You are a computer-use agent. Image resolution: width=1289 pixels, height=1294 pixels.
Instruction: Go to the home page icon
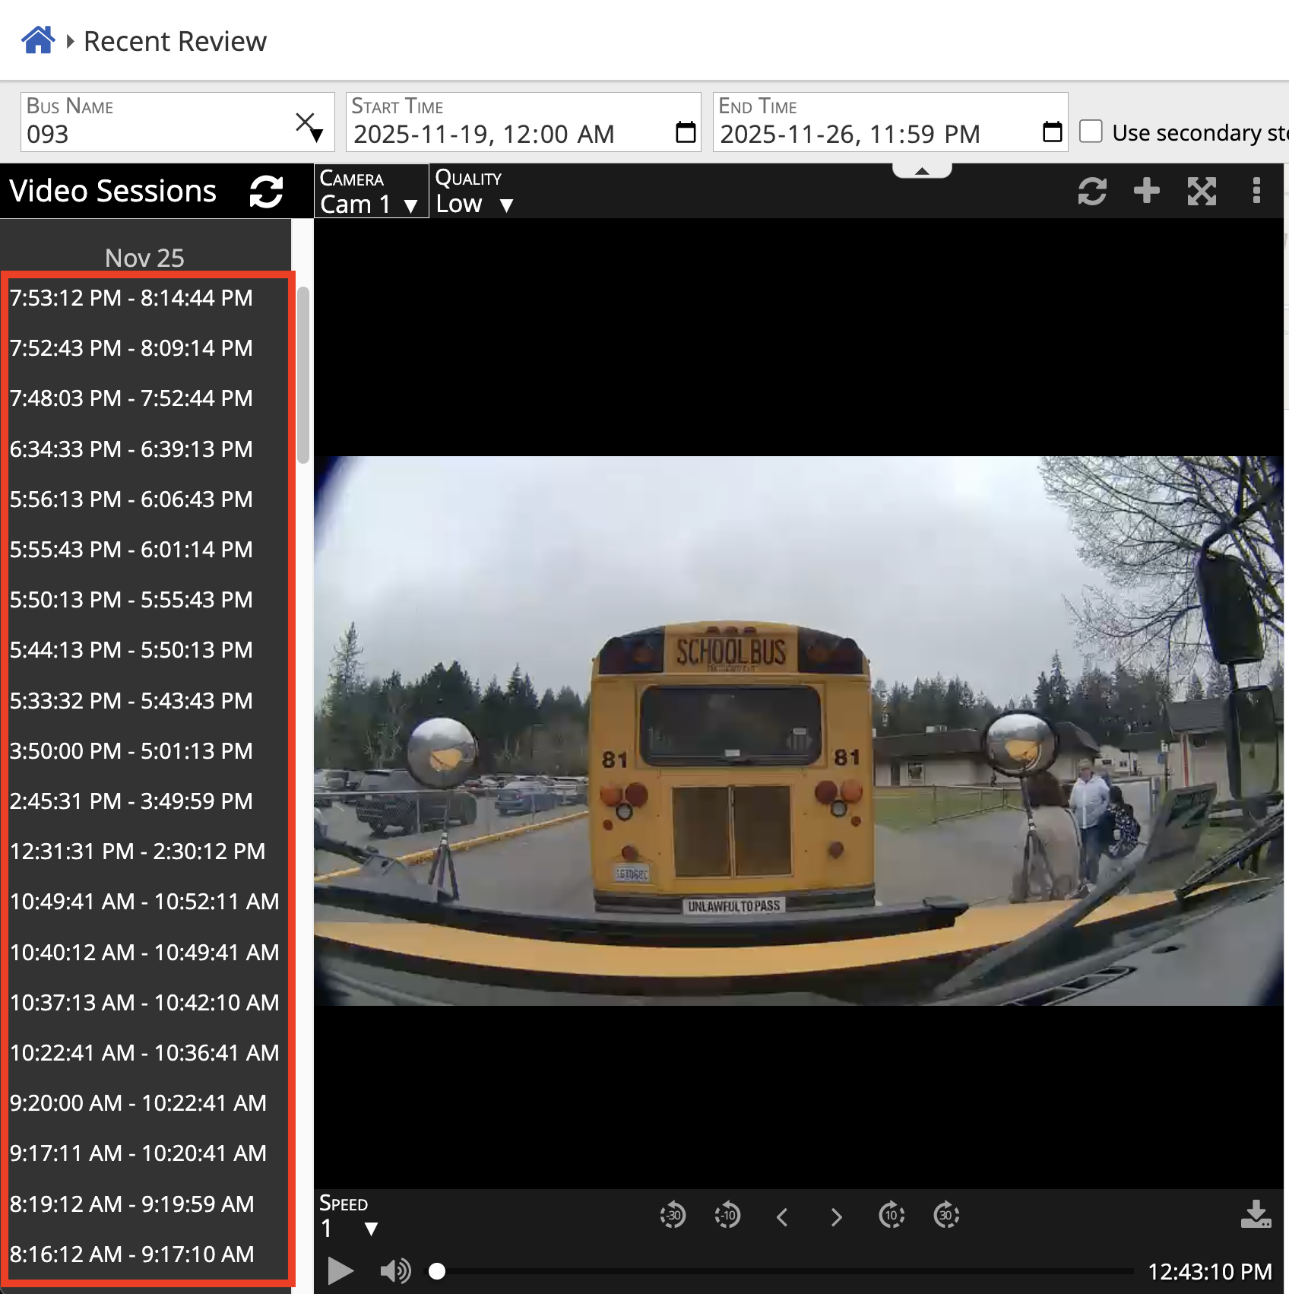[x=38, y=40]
